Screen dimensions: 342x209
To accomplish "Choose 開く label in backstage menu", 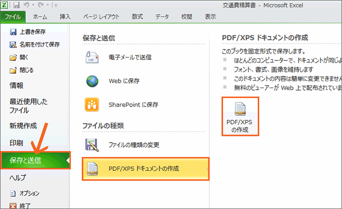I will (24, 57).
